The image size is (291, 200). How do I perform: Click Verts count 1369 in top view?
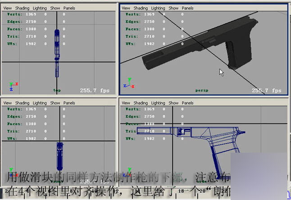[31, 14]
